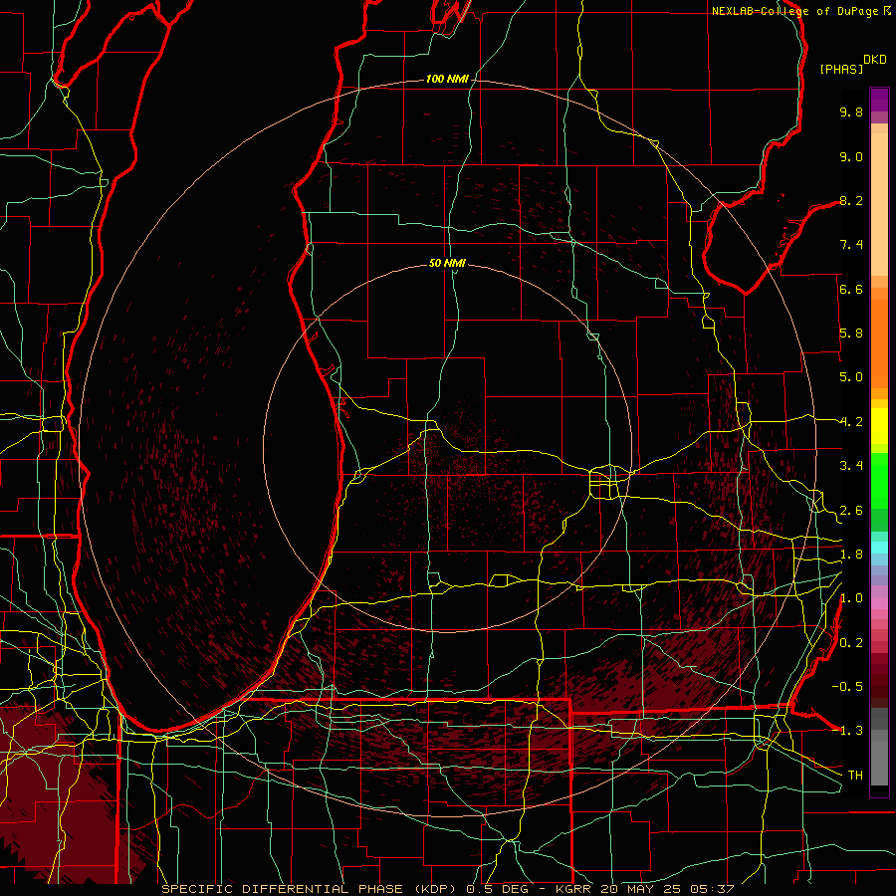Pick the cyan band on the color scale
896x896 pixels.
click(879, 548)
